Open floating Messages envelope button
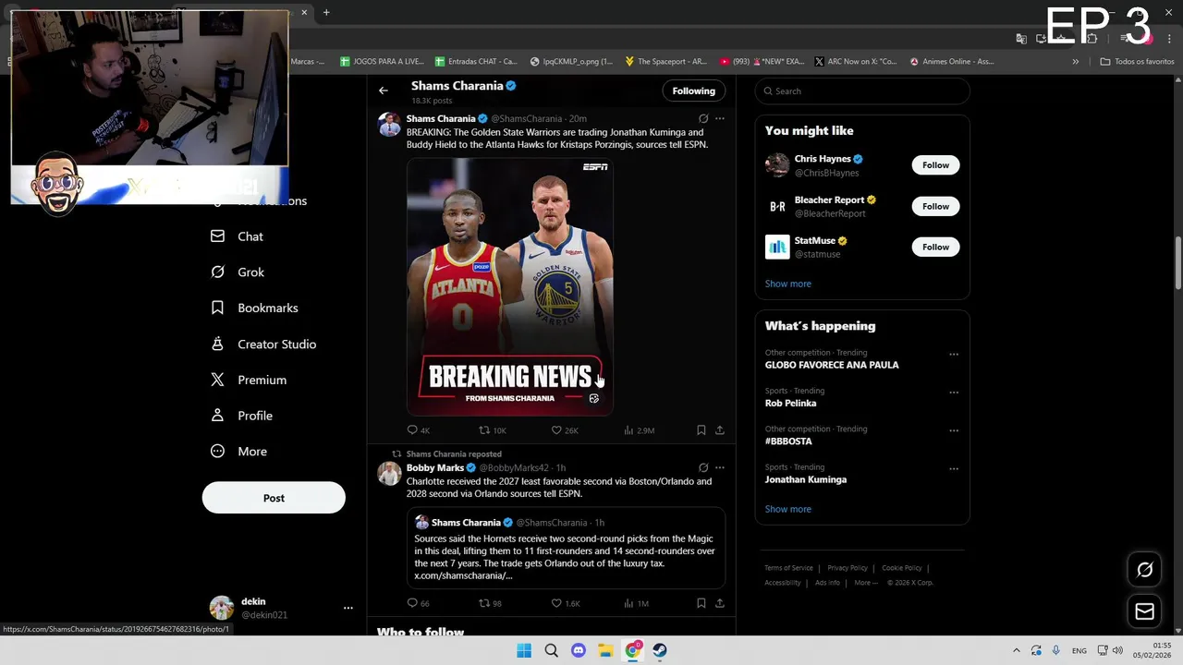 tap(1145, 611)
